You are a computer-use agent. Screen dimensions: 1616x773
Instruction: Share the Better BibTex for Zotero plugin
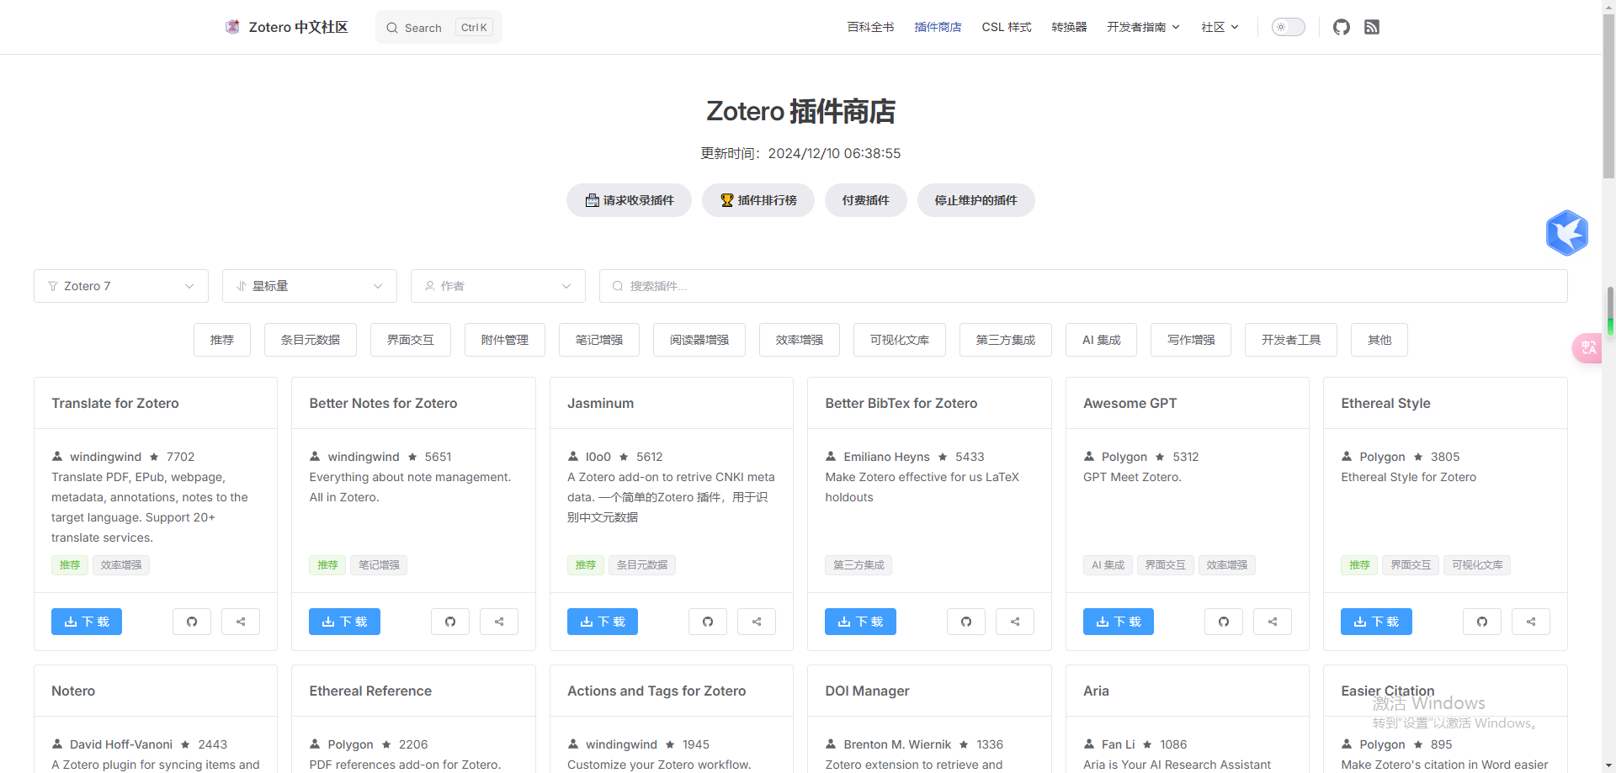(x=1015, y=622)
